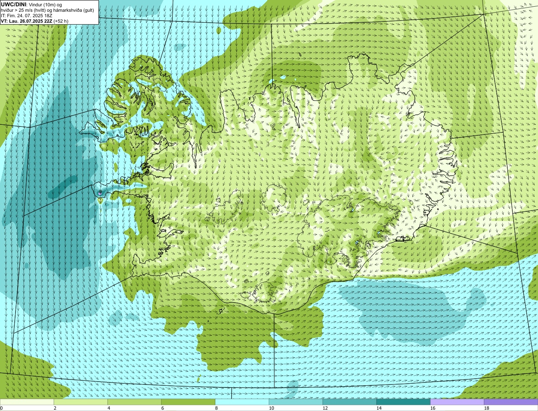Pick the legend swatch between 4 and 6

click(134, 402)
